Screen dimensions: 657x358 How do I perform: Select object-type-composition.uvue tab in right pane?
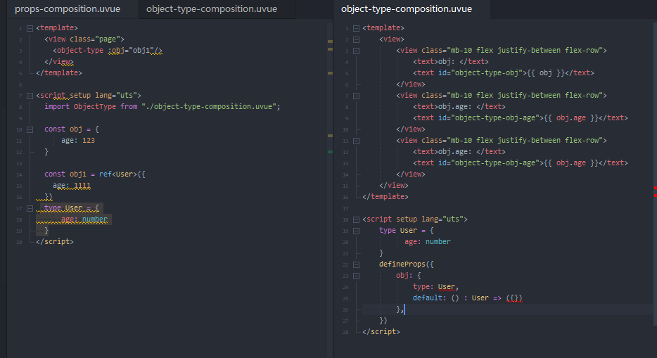coord(407,9)
